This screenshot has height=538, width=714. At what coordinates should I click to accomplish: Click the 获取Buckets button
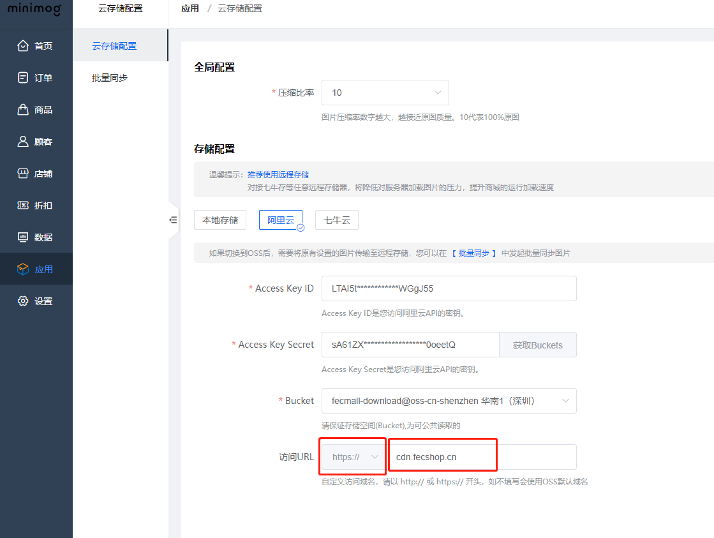click(538, 345)
